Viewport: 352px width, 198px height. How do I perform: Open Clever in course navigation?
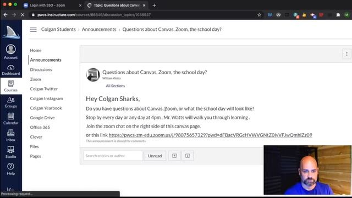(x=36, y=137)
